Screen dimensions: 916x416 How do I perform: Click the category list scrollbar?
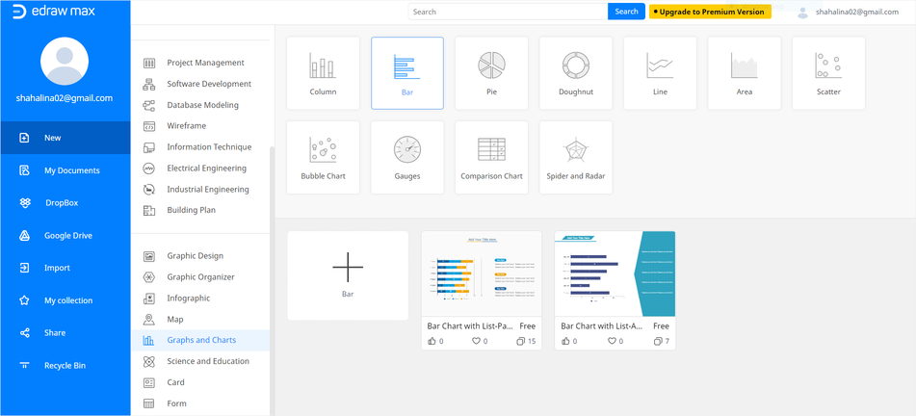tap(271, 280)
